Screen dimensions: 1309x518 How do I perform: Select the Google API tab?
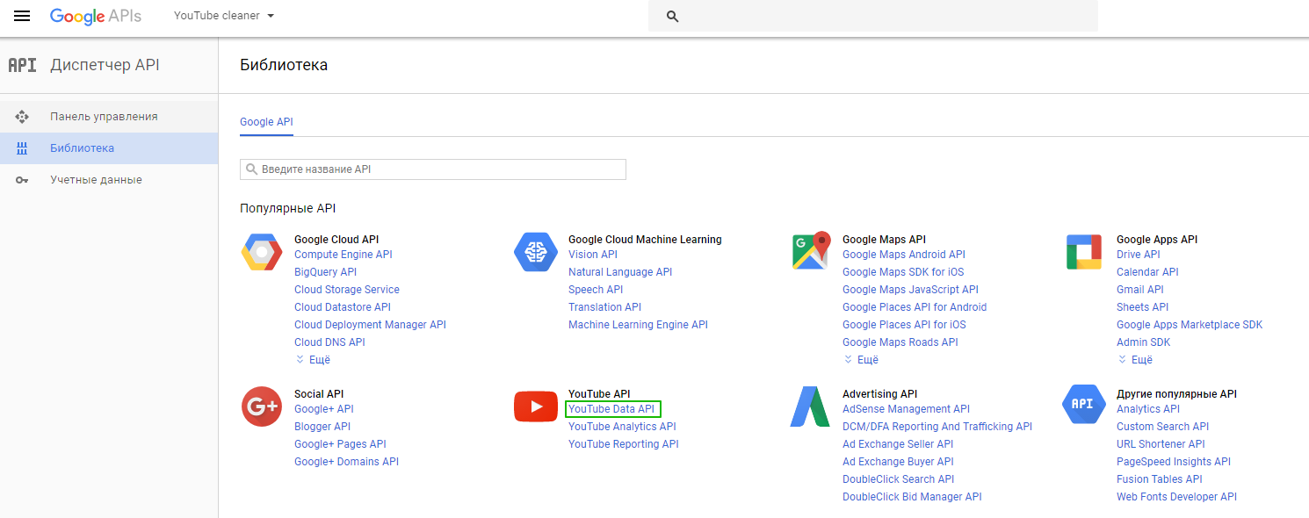point(266,122)
